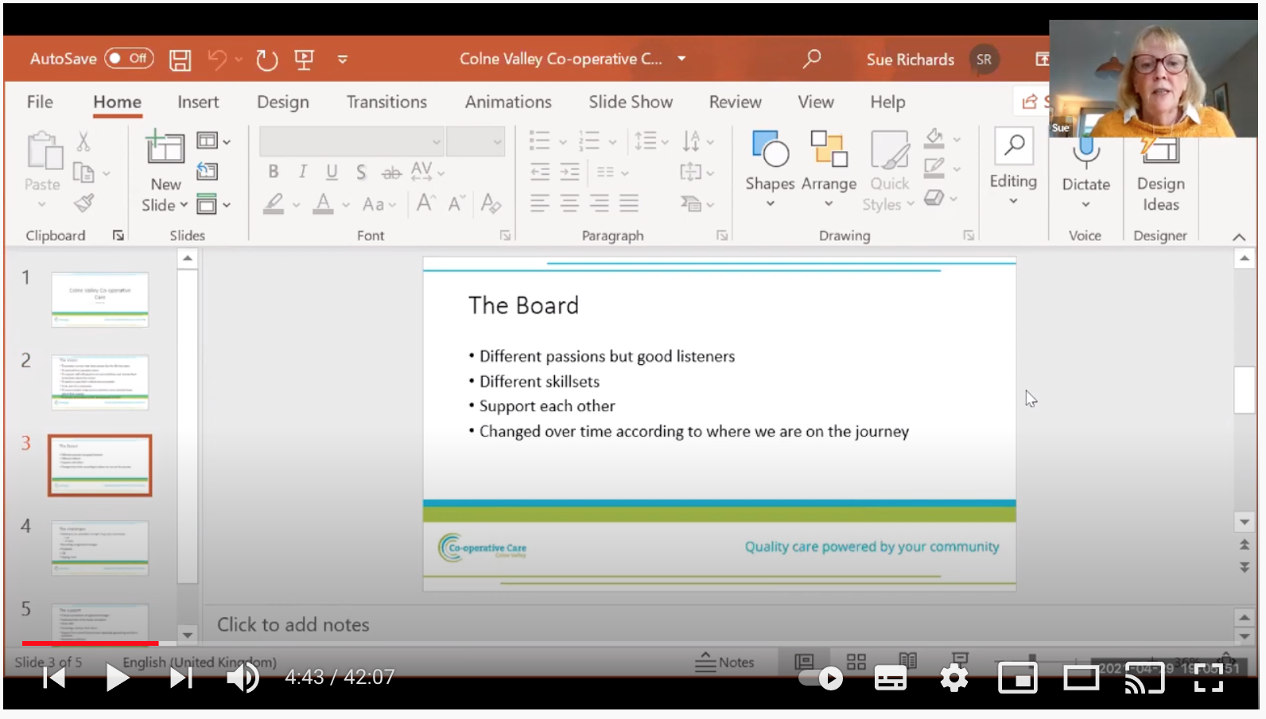Click the video Play button
The width and height of the screenshot is (1266, 719).
tap(118, 678)
